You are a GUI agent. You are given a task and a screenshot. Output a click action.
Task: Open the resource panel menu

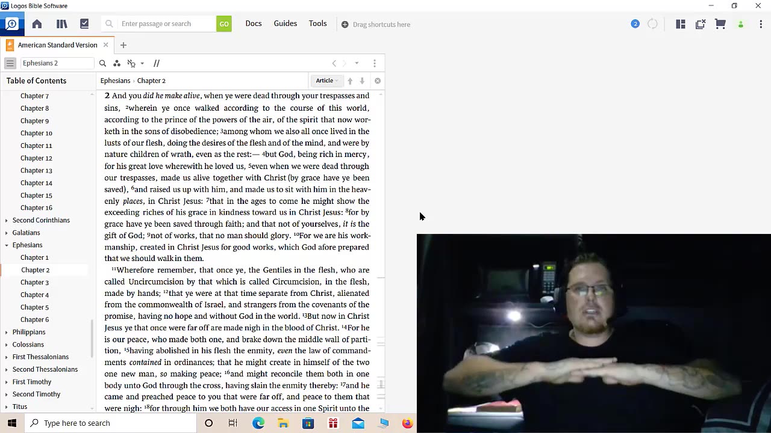[x=374, y=63]
